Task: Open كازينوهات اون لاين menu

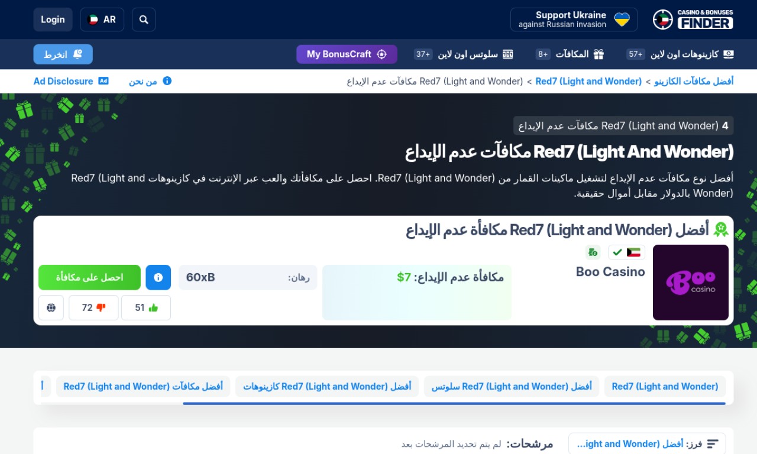Action: coord(681,54)
